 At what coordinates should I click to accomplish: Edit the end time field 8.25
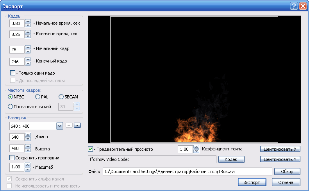(x=17, y=34)
